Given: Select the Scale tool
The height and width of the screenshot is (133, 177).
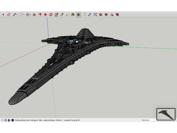Looking at the screenshot, I should click(56, 15).
